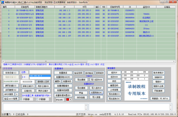
Task: Click the 重置密码 button
Action: [114, 85]
